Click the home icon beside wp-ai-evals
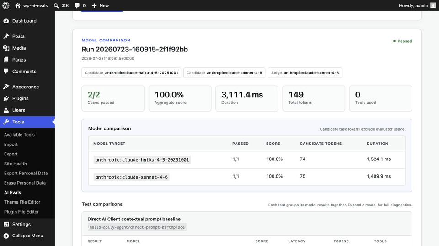 click(18, 5)
